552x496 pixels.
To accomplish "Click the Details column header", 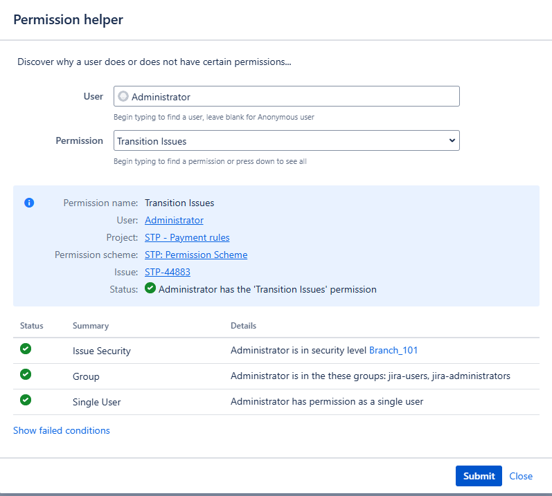I will pos(243,326).
